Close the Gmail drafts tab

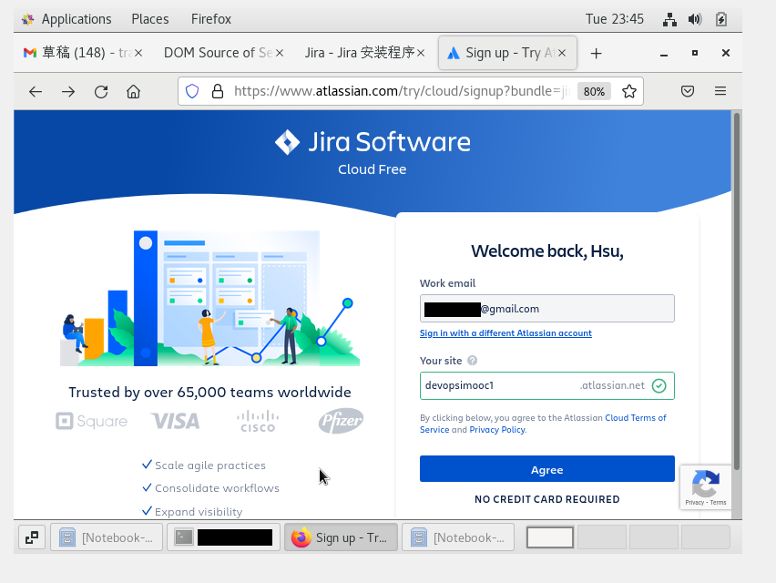point(138,53)
